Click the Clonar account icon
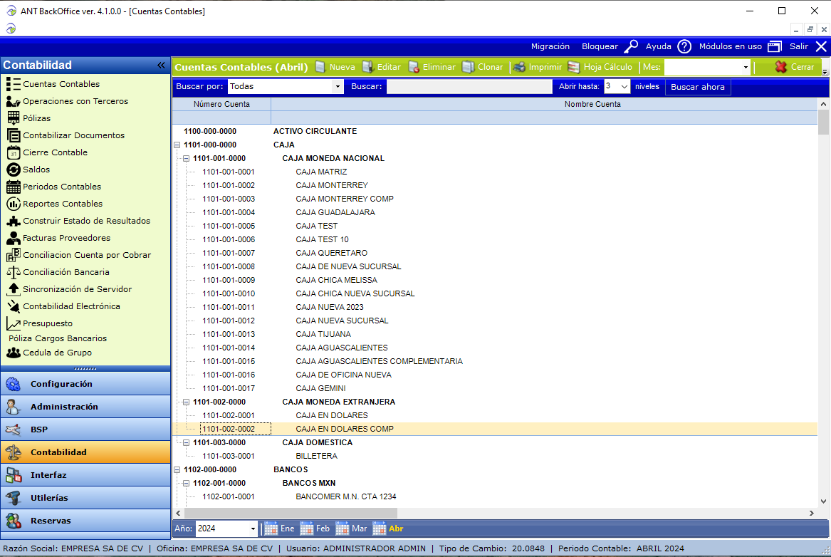 tap(468, 67)
